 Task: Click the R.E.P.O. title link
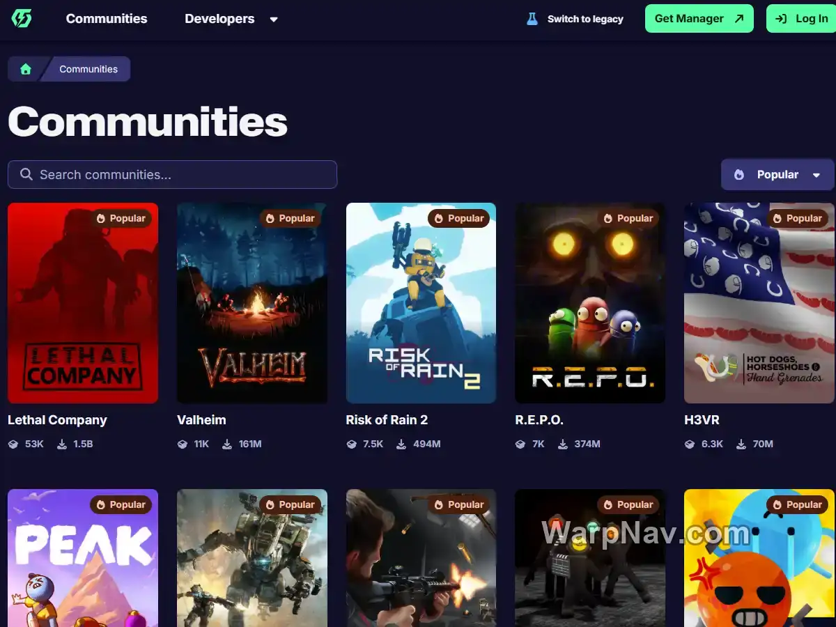pyautogui.click(x=539, y=420)
